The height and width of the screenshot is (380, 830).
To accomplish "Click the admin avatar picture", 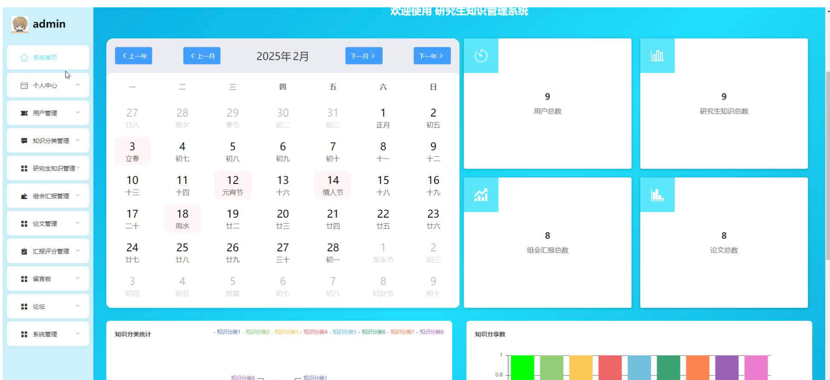I will click(x=20, y=24).
